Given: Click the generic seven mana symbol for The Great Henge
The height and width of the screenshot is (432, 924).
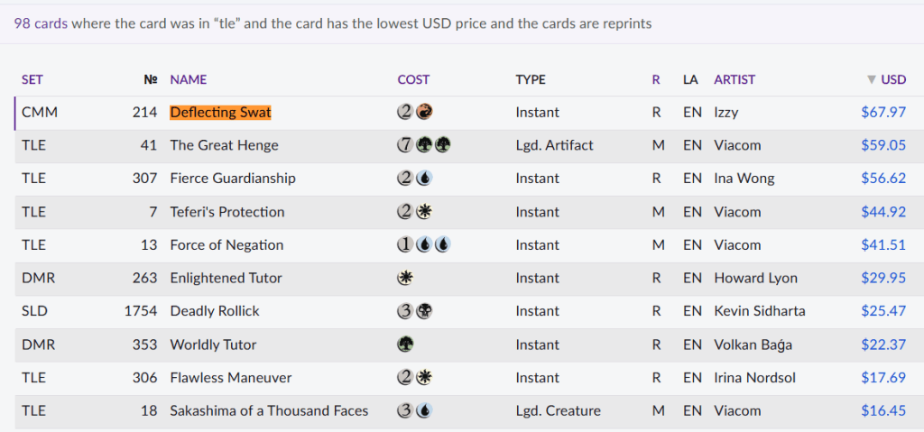Looking at the screenshot, I should tap(406, 145).
